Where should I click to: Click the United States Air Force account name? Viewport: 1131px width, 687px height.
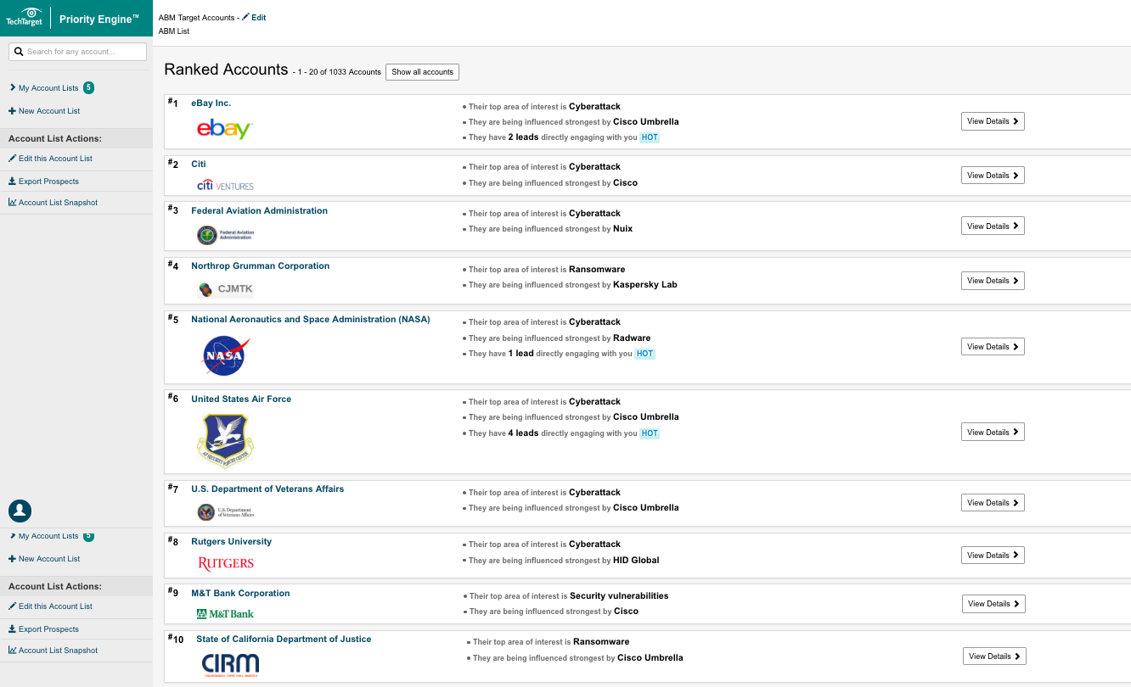coord(241,399)
